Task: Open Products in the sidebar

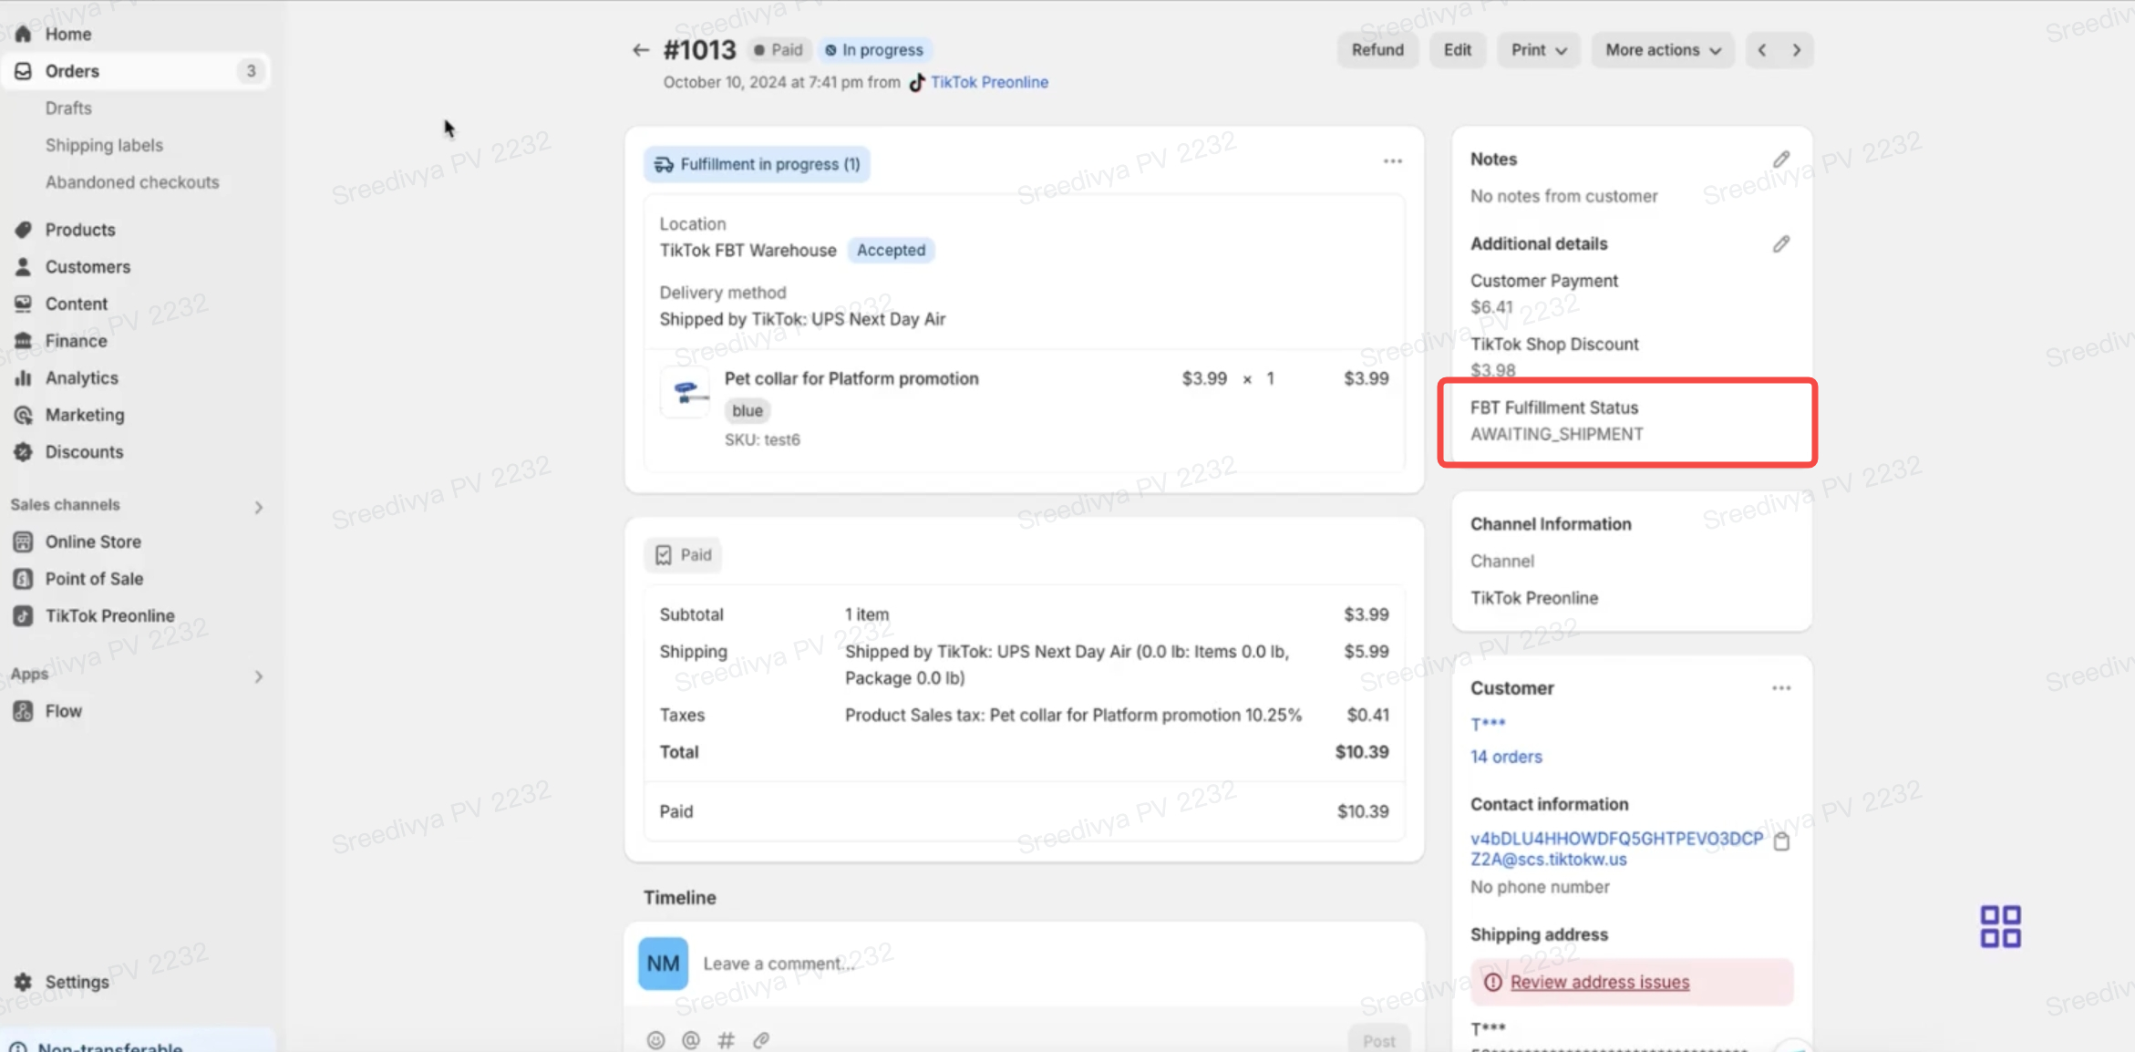Action: click(x=80, y=230)
